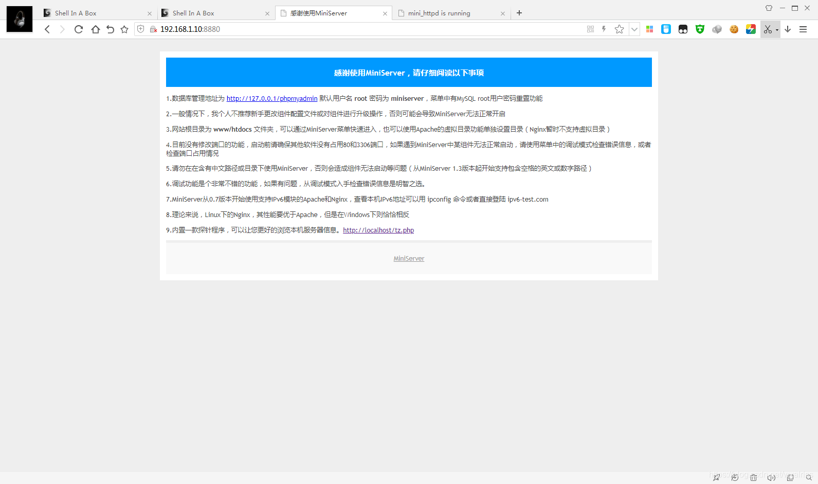This screenshot has width=818, height=484.
Task: Expand the address bar dropdown arrow
Action: (x=634, y=29)
